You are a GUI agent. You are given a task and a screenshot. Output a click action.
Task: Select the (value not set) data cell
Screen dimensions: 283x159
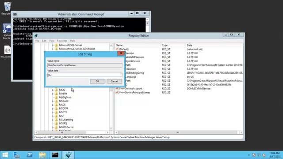[195, 49]
